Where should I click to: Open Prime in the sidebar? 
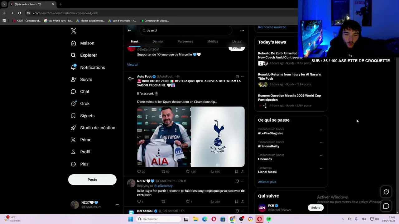click(x=81, y=140)
